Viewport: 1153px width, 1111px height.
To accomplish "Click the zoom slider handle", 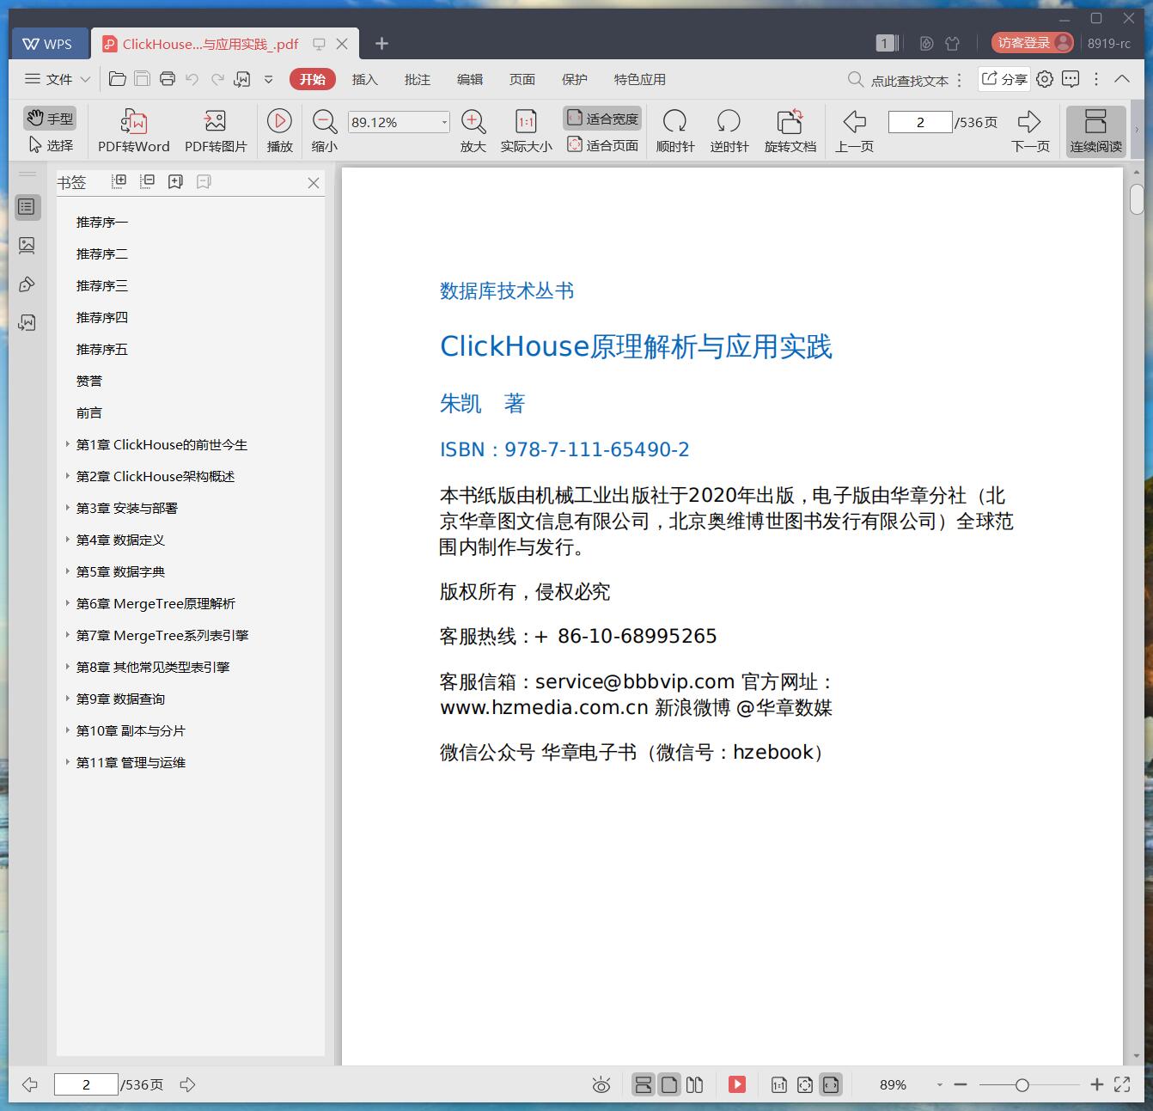I will coord(1022,1085).
